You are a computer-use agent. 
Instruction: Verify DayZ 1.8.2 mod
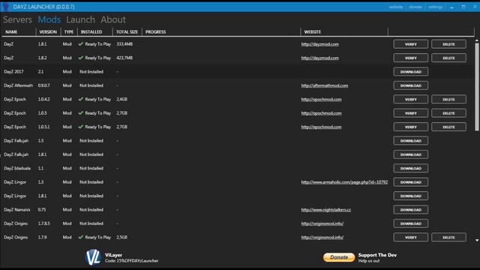[x=411, y=58]
